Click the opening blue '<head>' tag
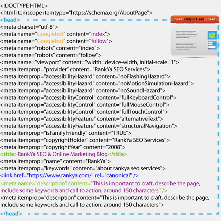The width and height of the screenshot is (221, 221). [10, 20]
